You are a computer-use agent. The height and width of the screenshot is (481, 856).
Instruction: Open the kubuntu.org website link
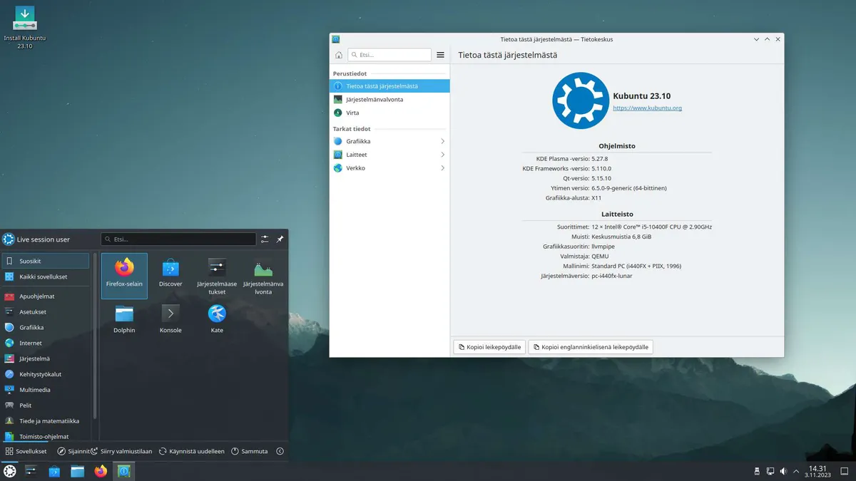point(647,108)
